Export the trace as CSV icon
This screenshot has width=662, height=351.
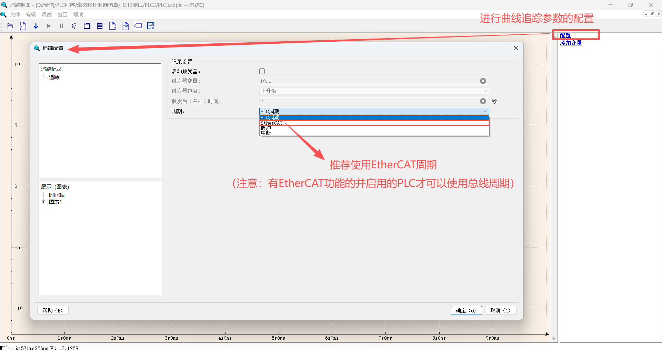click(125, 26)
